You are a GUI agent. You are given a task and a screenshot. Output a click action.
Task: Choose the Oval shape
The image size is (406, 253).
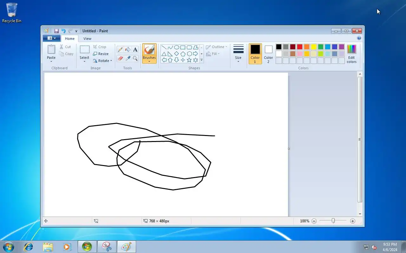point(177,47)
